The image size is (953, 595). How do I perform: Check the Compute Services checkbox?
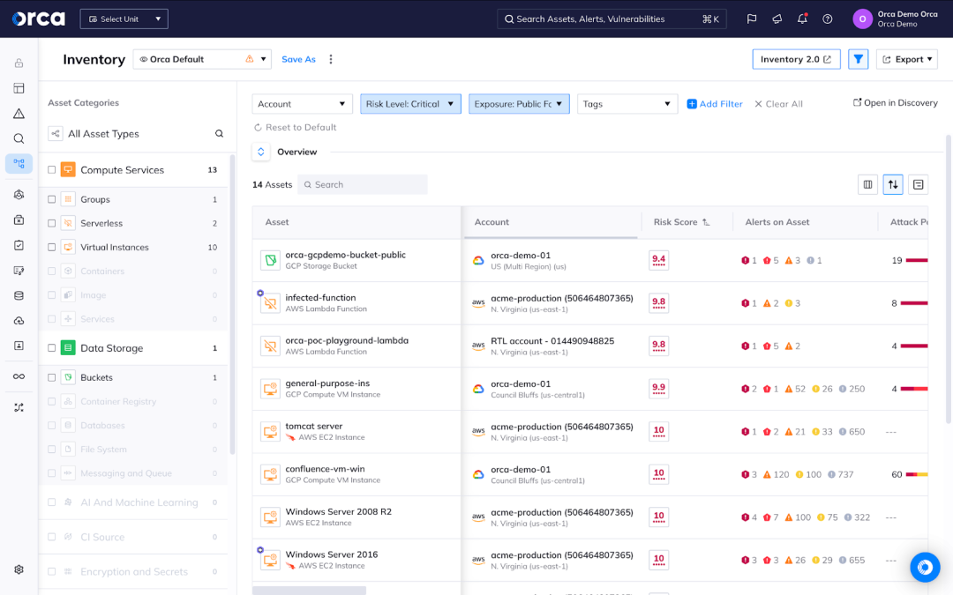[52, 170]
